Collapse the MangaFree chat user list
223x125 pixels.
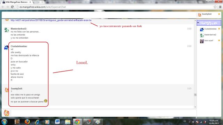tap(198, 23)
